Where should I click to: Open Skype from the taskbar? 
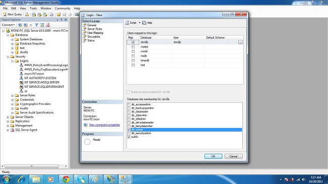pyautogui.click(x=81, y=179)
